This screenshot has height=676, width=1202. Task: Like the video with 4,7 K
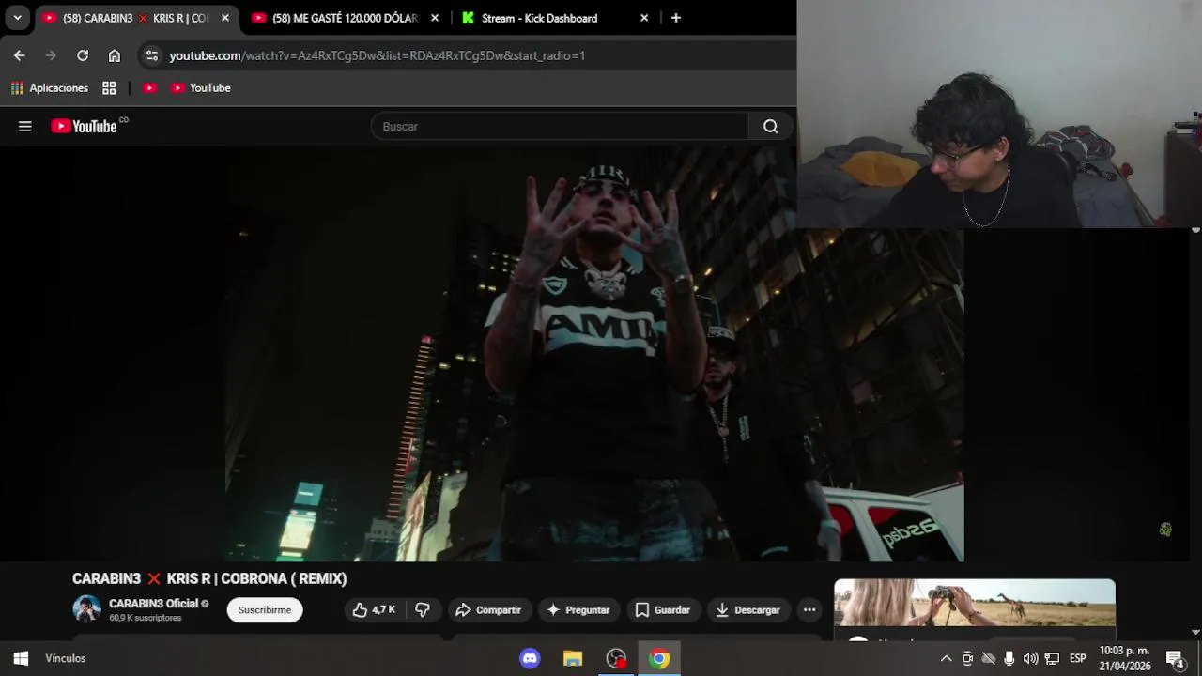coord(374,609)
